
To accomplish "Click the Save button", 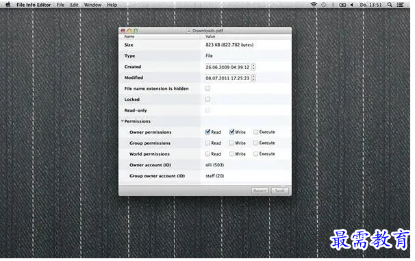I will click(x=279, y=190).
